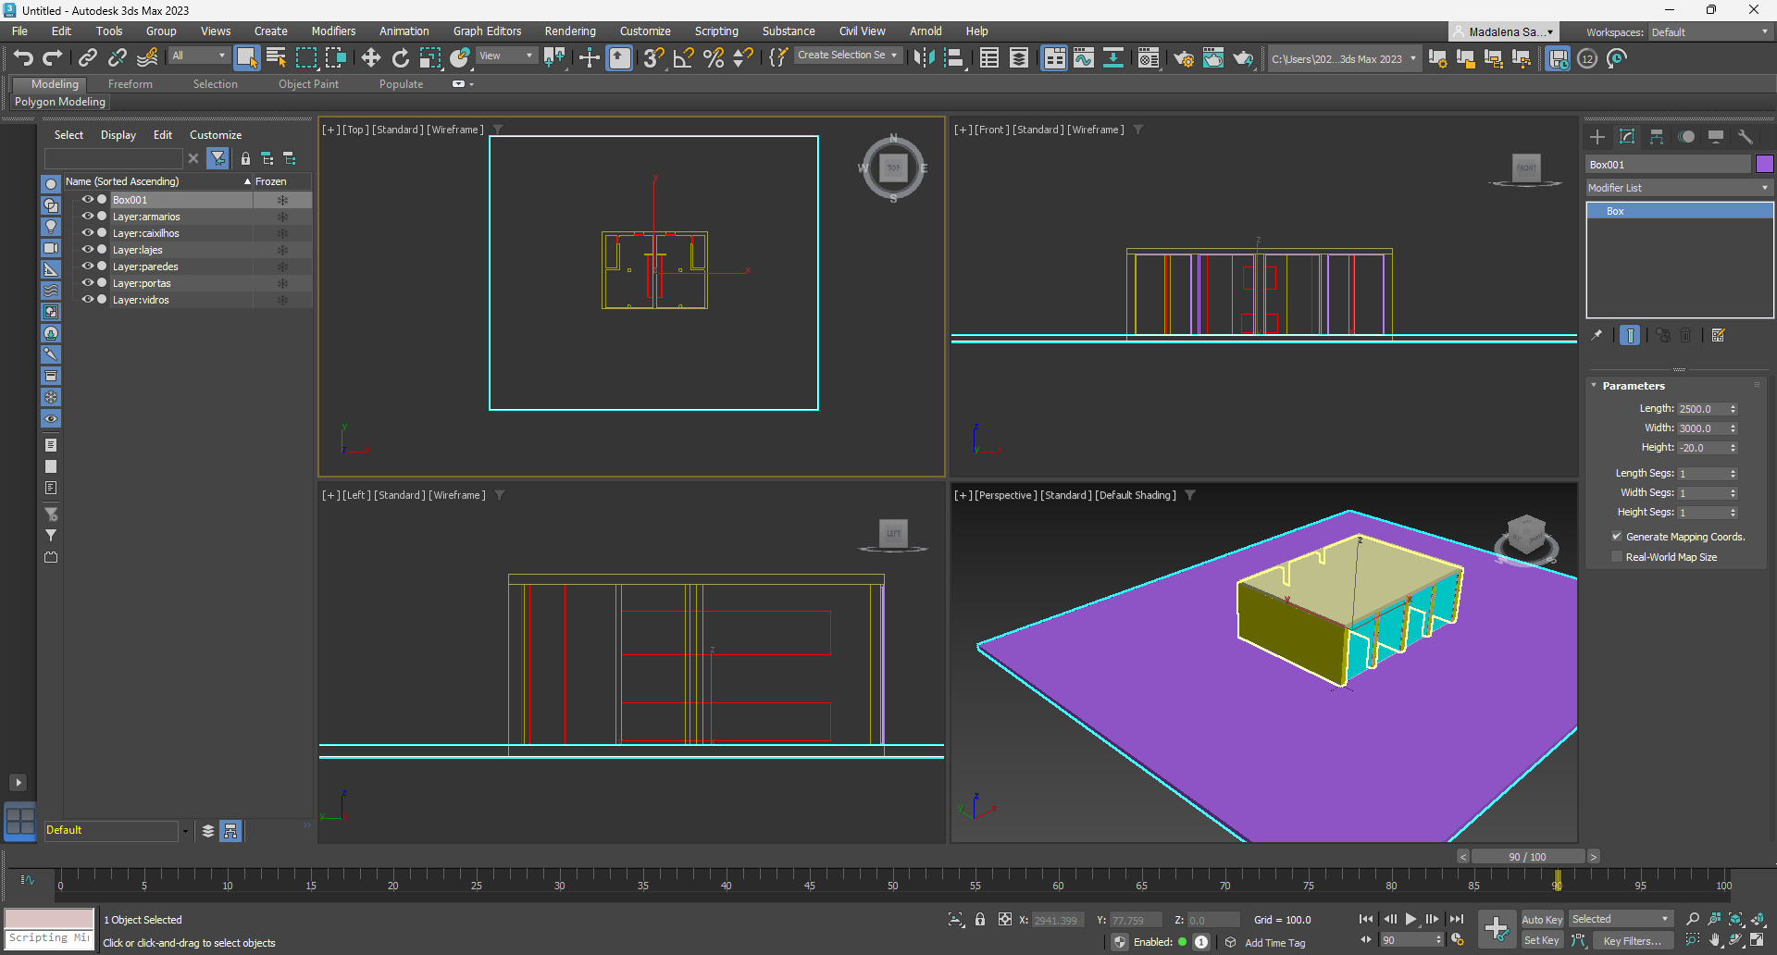Open the Angle Snap toggle icon

tap(683, 58)
